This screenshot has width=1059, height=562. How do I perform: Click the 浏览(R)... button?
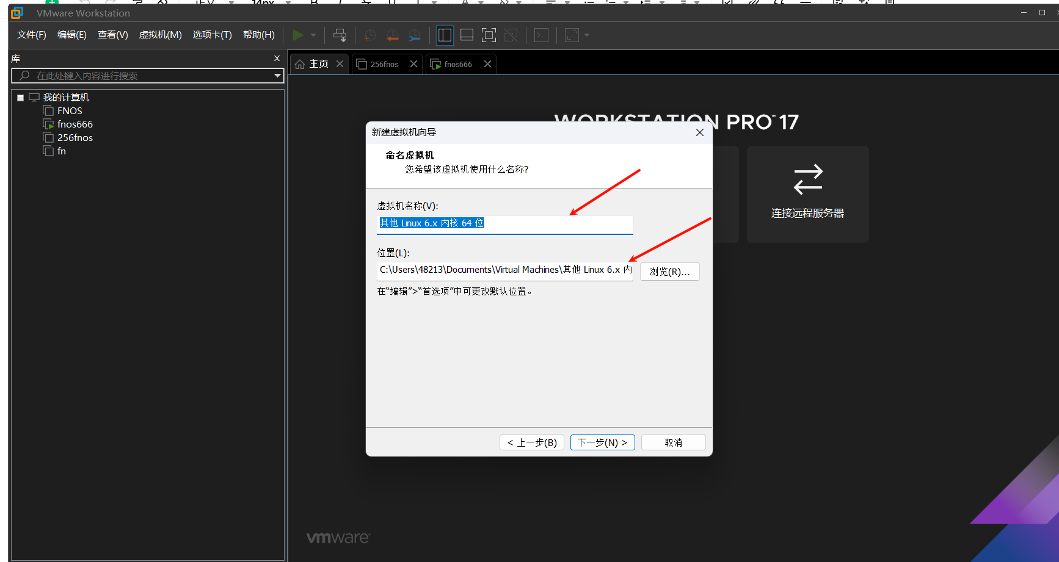tap(670, 272)
